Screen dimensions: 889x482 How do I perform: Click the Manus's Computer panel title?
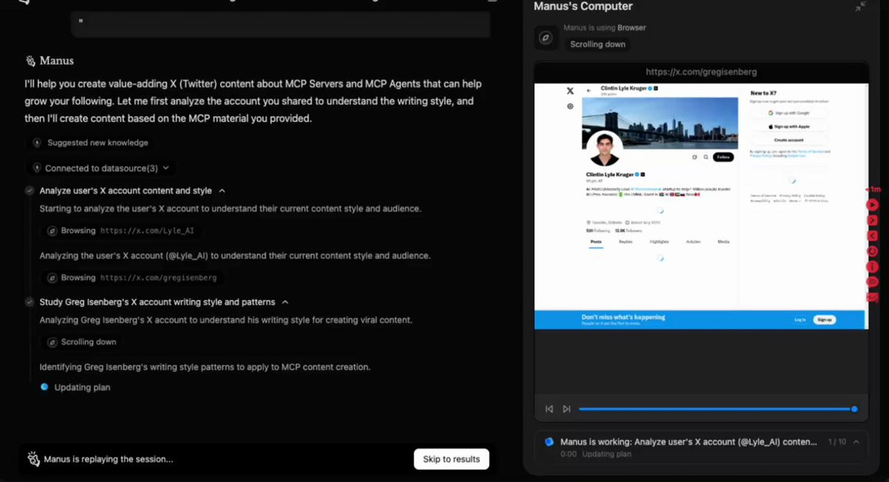tap(583, 7)
